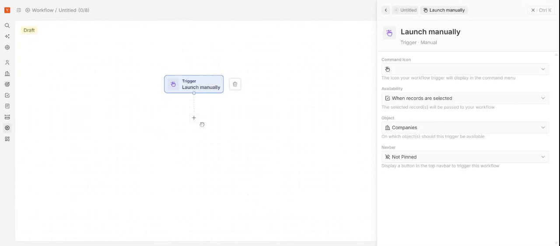
Task: Open the dashboards grid icon in sidebar
Action: (x=7, y=139)
